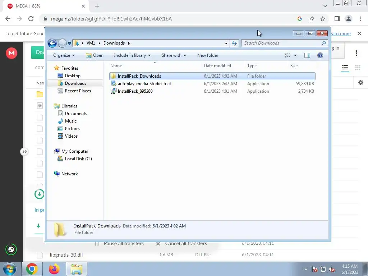Click Explorer's forward navigation arrow

pyautogui.click(x=62, y=43)
